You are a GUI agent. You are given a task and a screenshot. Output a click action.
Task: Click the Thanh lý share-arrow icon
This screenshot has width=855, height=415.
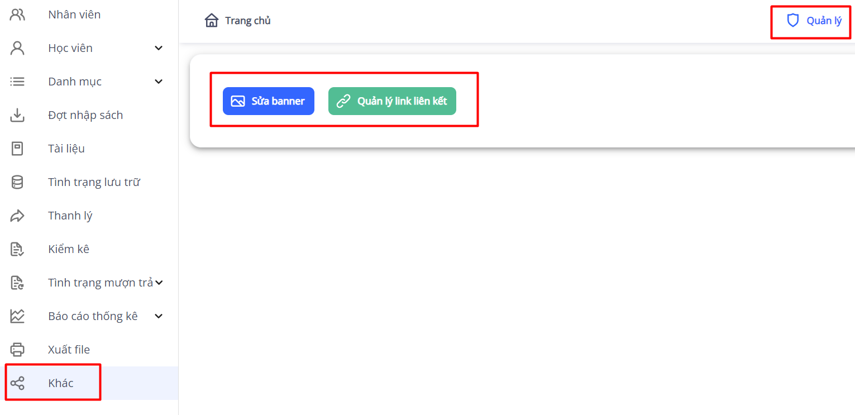[x=17, y=216]
